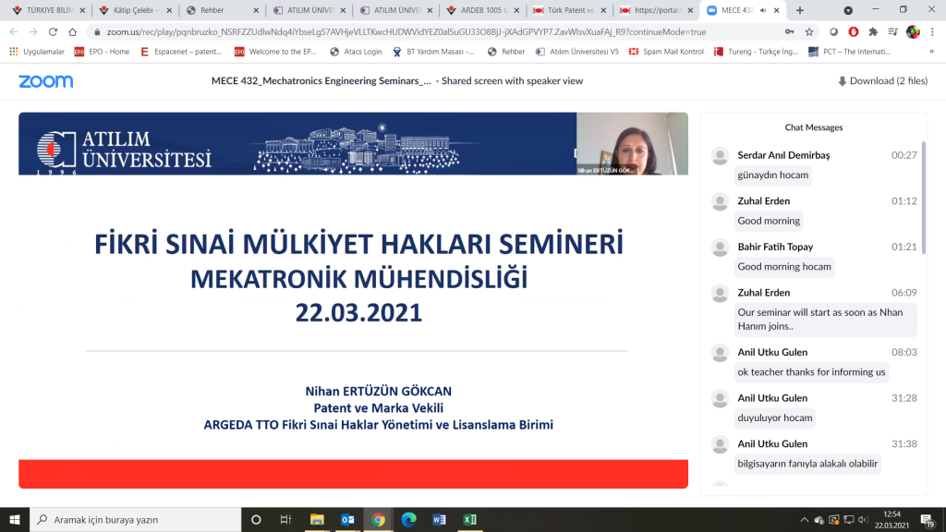Switch to the Türk Patent tab
The width and height of the screenshot is (946, 532).
pyautogui.click(x=569, y=10)
